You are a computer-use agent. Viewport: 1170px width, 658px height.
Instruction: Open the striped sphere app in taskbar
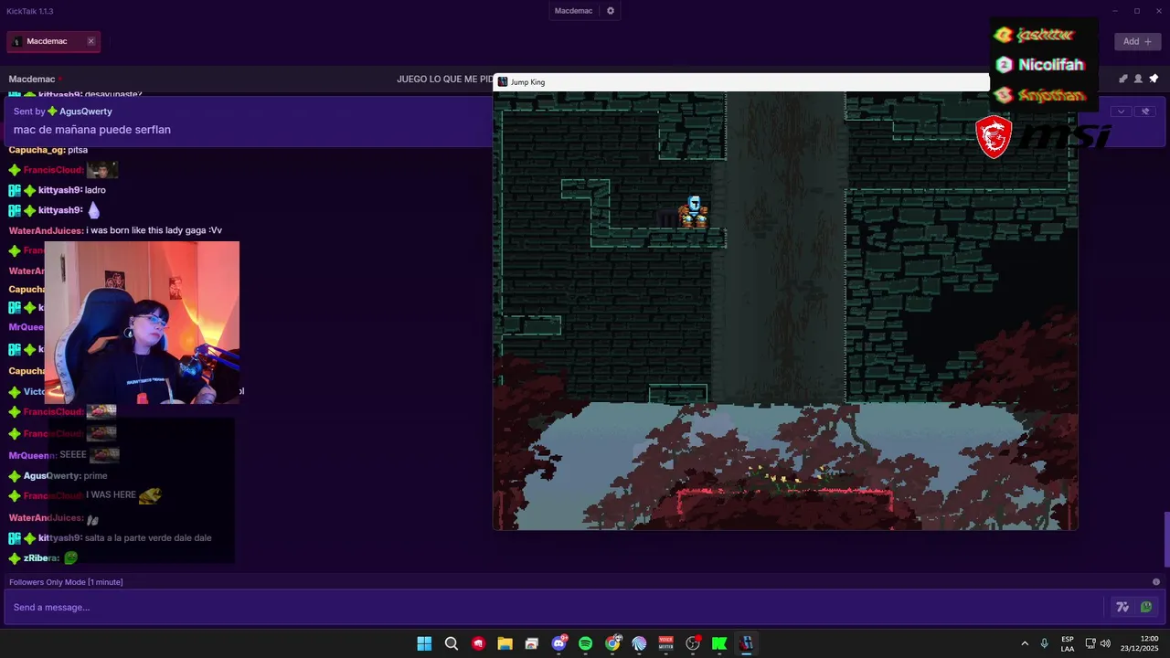pos(639,643)
